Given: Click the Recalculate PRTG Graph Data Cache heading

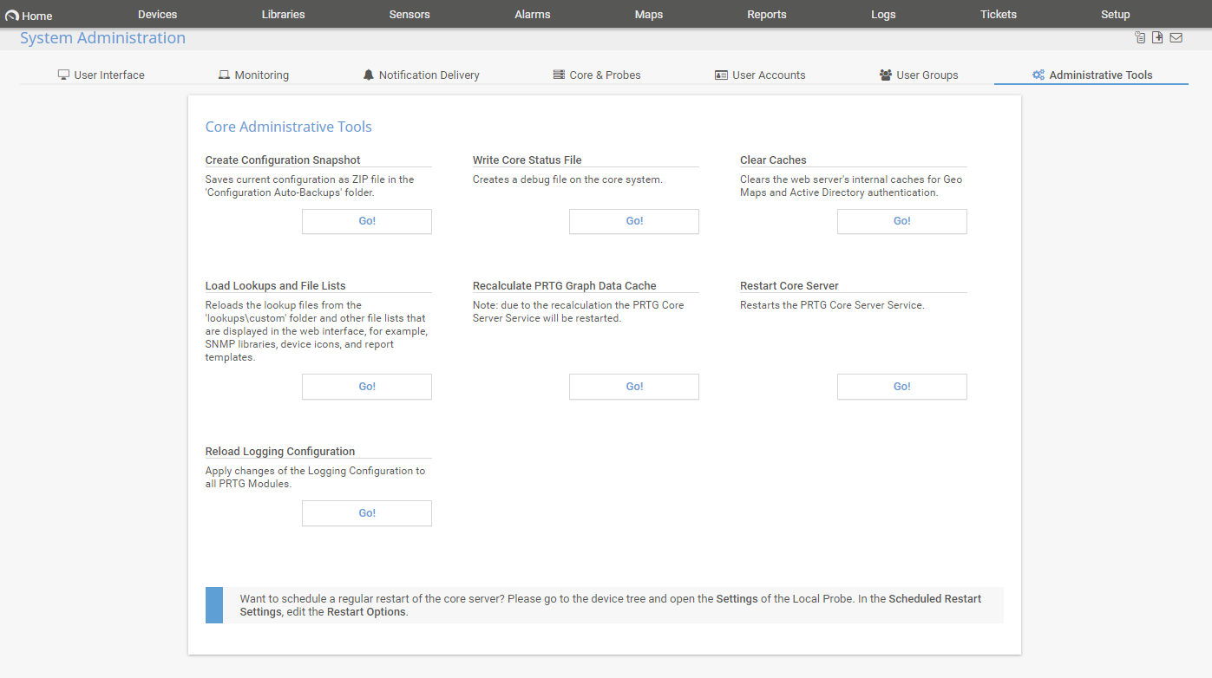Looking at the screenshot, I should click(x=565, y=285).
